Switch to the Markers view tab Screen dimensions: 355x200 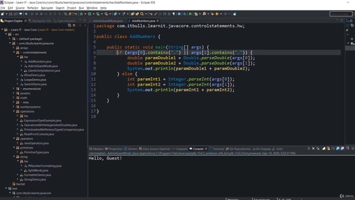pyautogui.click(x=96, y=149)
